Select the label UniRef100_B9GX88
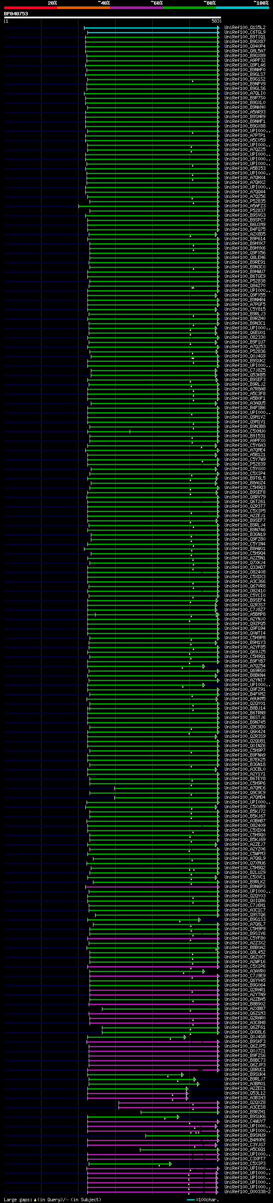 pyautogui.click(x=245, y=126)
